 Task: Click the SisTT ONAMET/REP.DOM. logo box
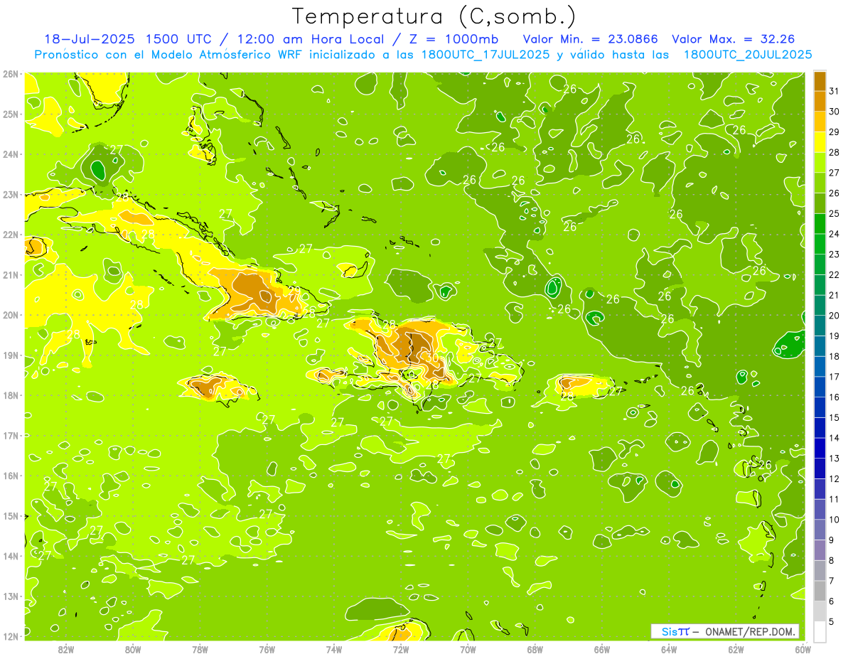coord(724,631)
